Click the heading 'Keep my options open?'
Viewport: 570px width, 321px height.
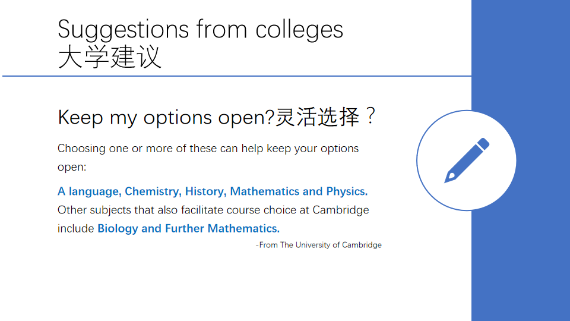166,118
